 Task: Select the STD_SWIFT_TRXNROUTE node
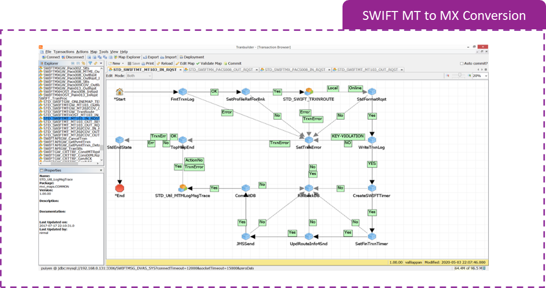click(309, 92)
